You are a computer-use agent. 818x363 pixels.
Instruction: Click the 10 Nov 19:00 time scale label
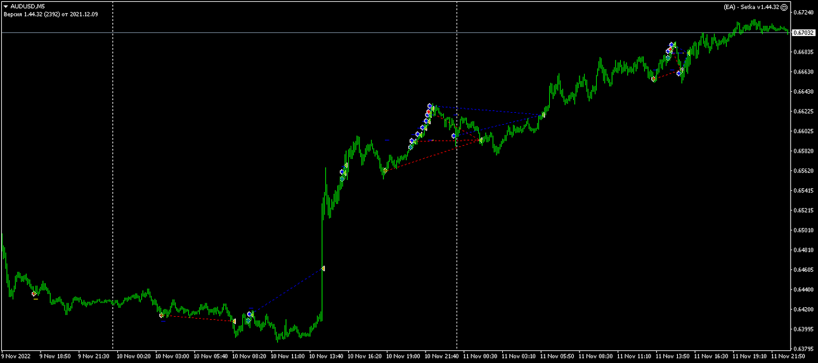click(404, 356)
